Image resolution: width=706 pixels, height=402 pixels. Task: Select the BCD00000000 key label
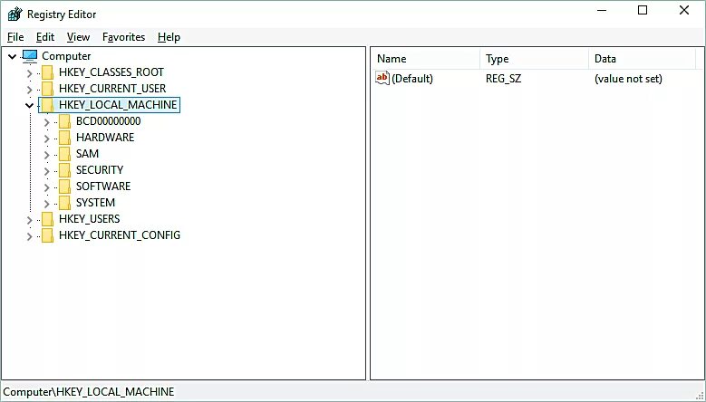pos(108,121)
